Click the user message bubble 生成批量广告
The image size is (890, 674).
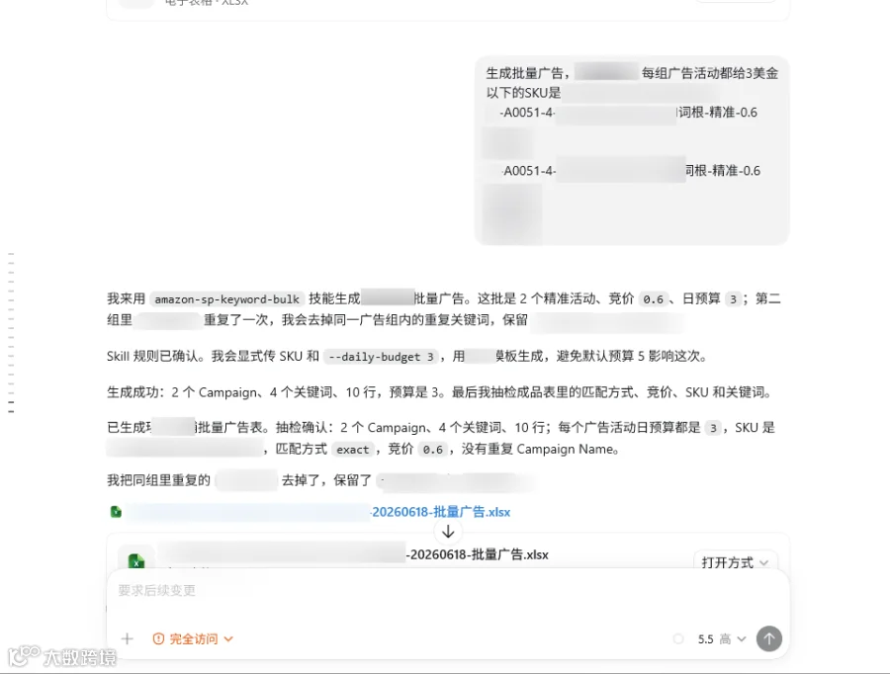coord(632,150)
